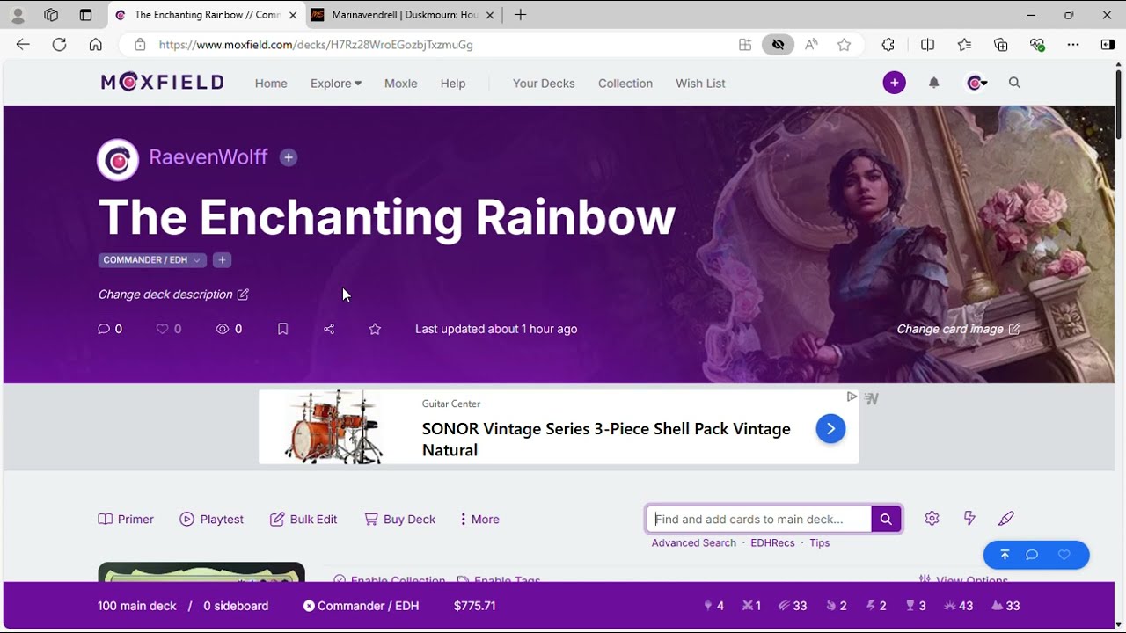Screen dimensions: 1126x633
Task: Open the Wish List page
Action: (700, 84)
